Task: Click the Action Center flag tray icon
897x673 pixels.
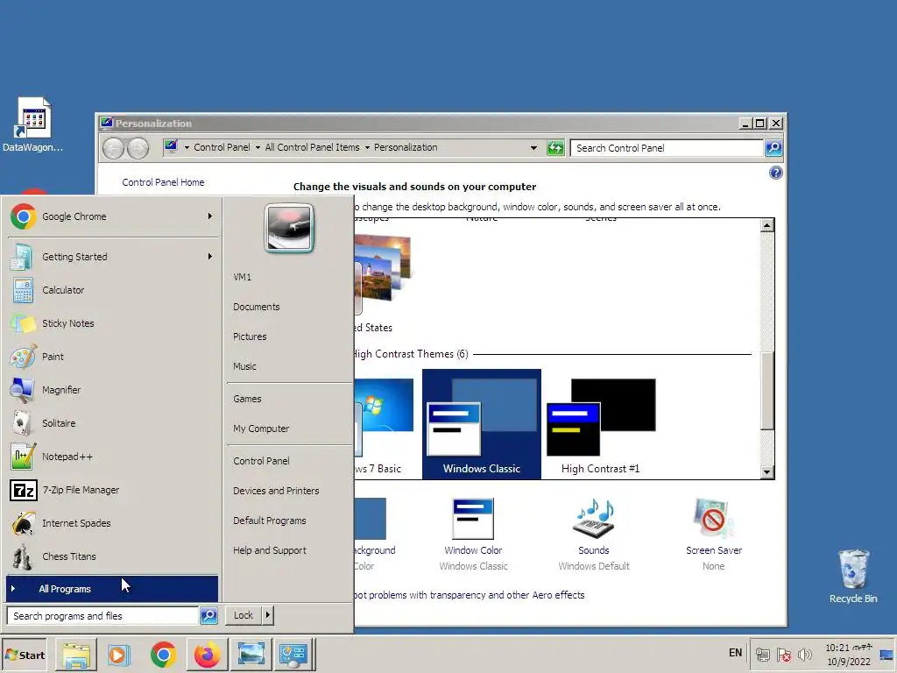Action: pyautogui.click(x=784, y=654)
